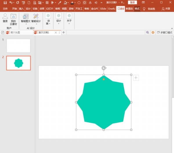Image resolution: width=174 pixels, height=153 pixels.
Task: Open 我的云素材 cloud materials
Action: [x=13, y=18]
